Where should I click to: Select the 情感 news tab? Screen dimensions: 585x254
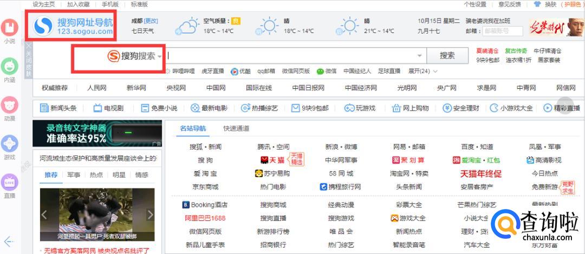click(141, 174)
